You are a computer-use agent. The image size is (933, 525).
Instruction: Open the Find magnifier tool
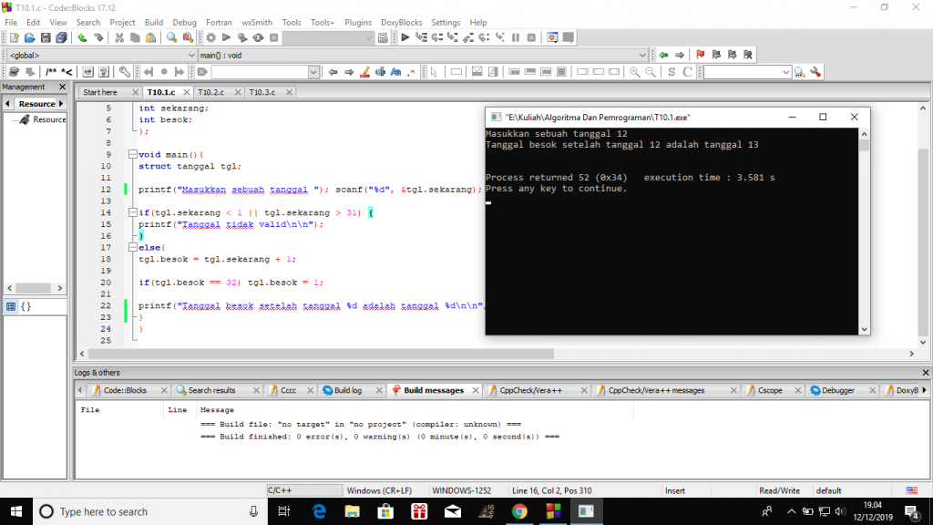click(172, 37)
